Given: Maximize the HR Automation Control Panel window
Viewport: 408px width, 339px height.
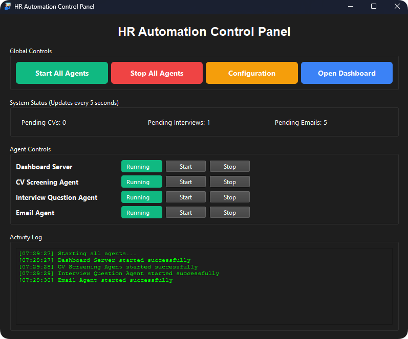Looking at the screenshot, I should (374, 7).
